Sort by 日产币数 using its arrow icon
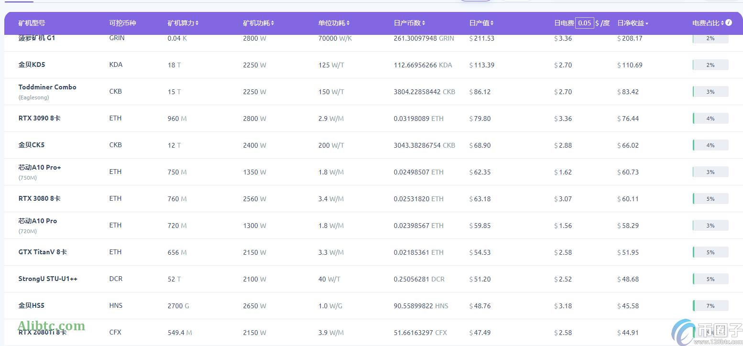This screenshot has height=346, width=743. tap(424, 23)
